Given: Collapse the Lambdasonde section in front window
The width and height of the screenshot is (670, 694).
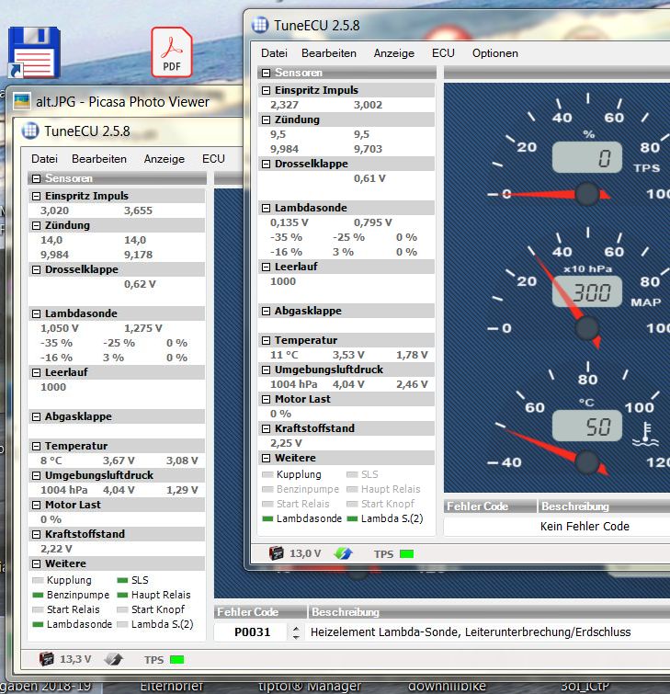Looking at the screenshot, I should point(266,208).
